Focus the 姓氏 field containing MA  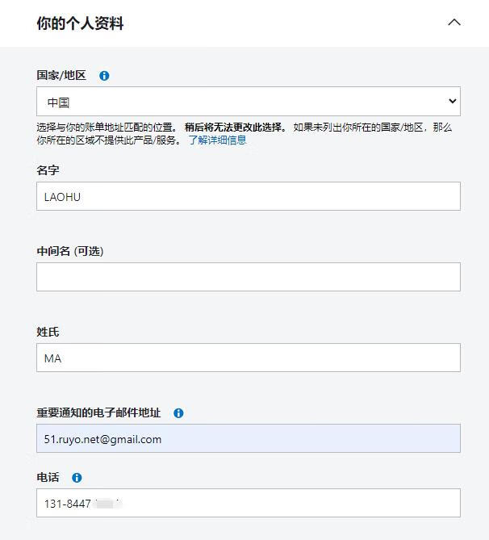click(x=248, y=358)
